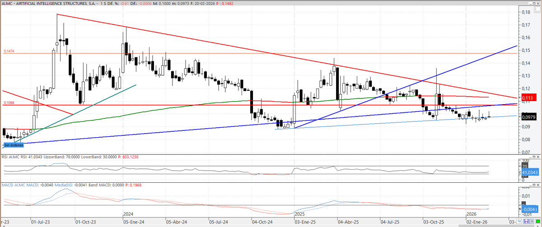This screenshot has width=542, height=227.
Task: Click the 'F: 20-02-2026' date in the header
Action: 202,3
